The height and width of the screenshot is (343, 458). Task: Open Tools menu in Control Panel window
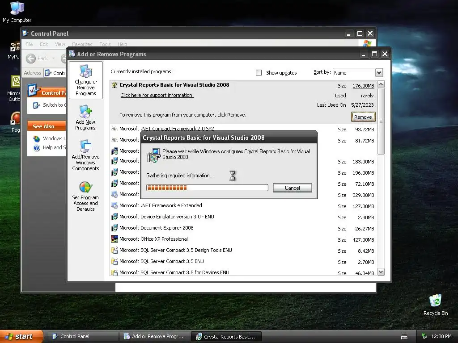click(x=105, y=44)
